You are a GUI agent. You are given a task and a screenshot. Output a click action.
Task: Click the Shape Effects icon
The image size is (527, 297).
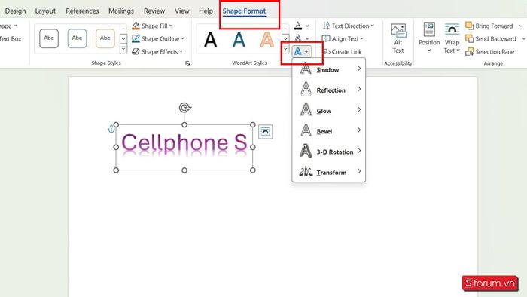pos(136,51)
